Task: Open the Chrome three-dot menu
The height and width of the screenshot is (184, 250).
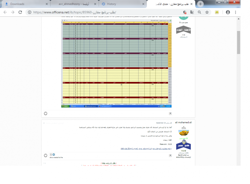Action: (x=235, y=12)
